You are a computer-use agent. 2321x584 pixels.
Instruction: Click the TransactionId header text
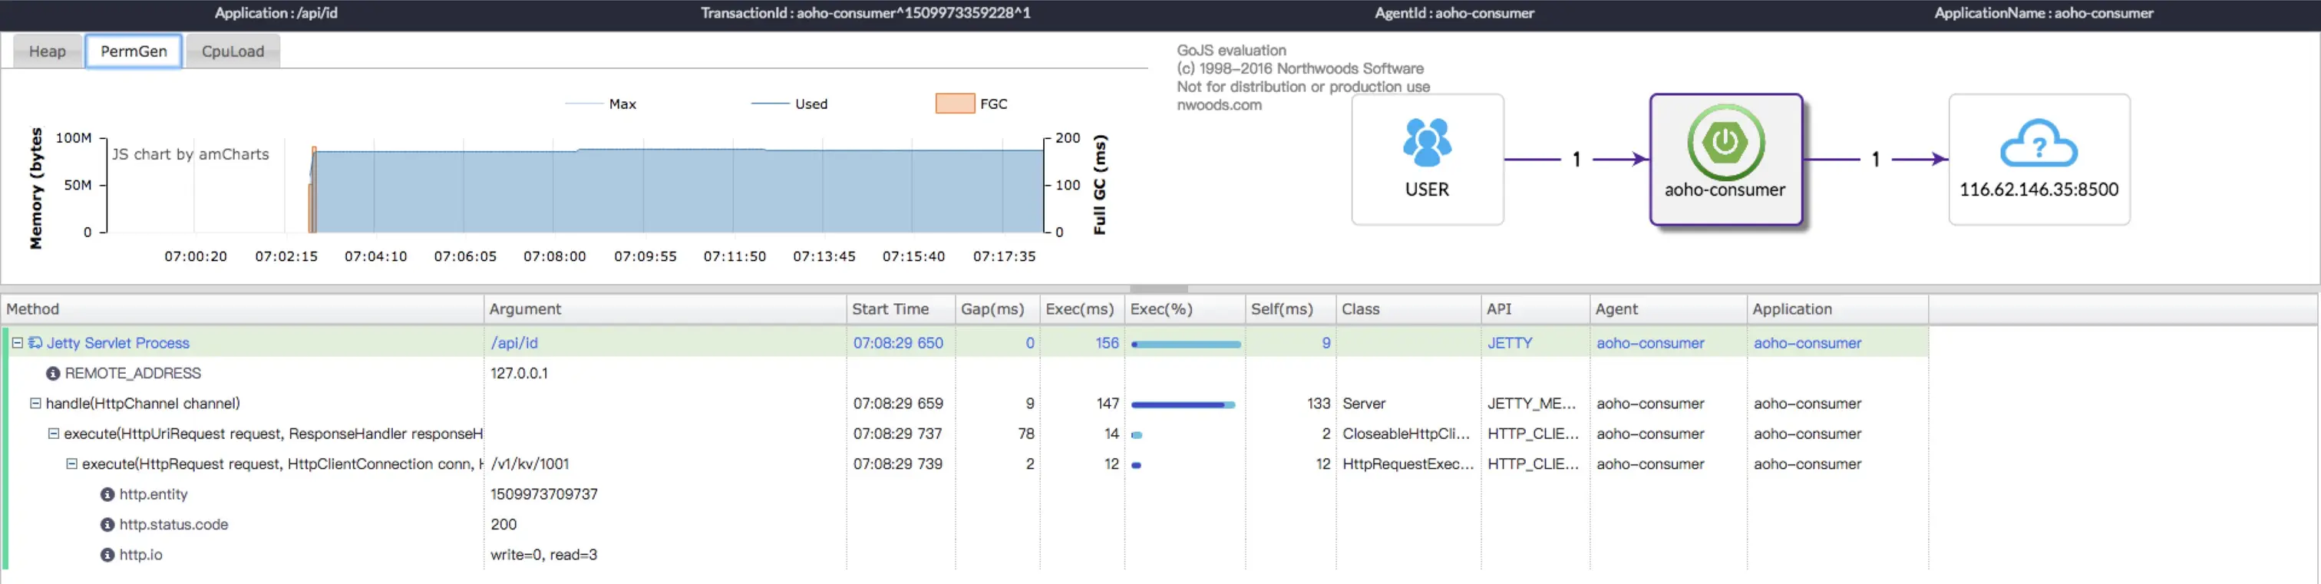(x=865, y=12)
